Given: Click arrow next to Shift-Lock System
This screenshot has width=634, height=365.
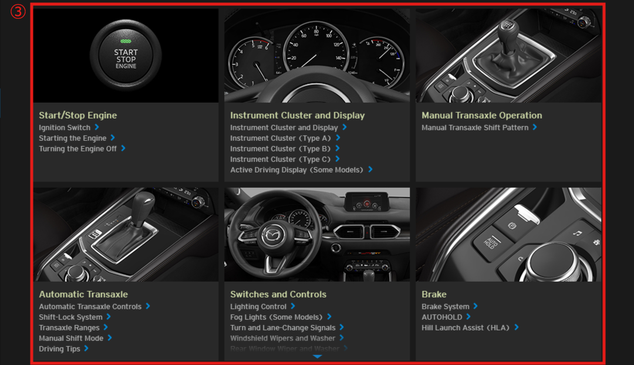Looking at the screenshot, I should coord(109,317).
